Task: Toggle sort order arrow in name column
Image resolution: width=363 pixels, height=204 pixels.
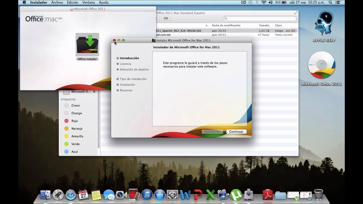Action: 206,25
